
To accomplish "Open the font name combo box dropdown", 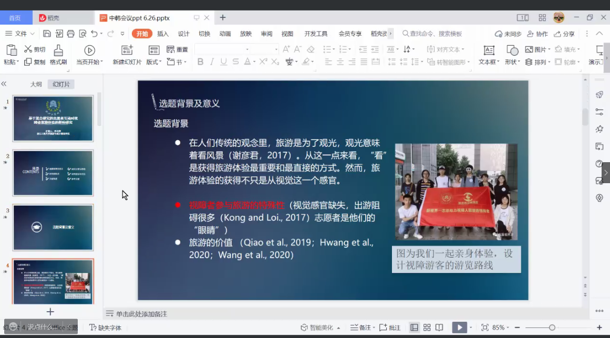I will (x=247, y=49).
